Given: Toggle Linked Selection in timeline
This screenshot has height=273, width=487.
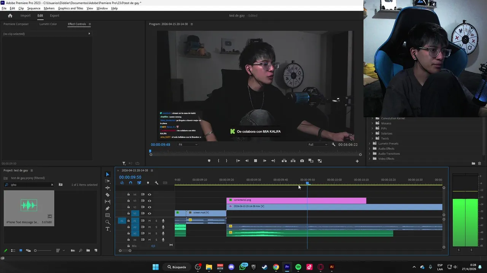Looking at the screenshot, I should [x=139, y=183].
